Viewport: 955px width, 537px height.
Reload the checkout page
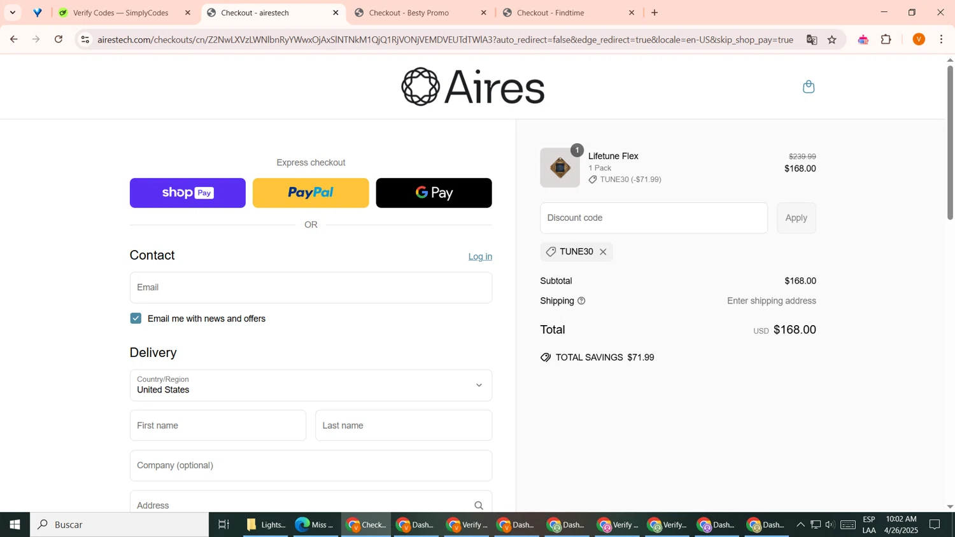pyautogui.click(x=59, y=39)
